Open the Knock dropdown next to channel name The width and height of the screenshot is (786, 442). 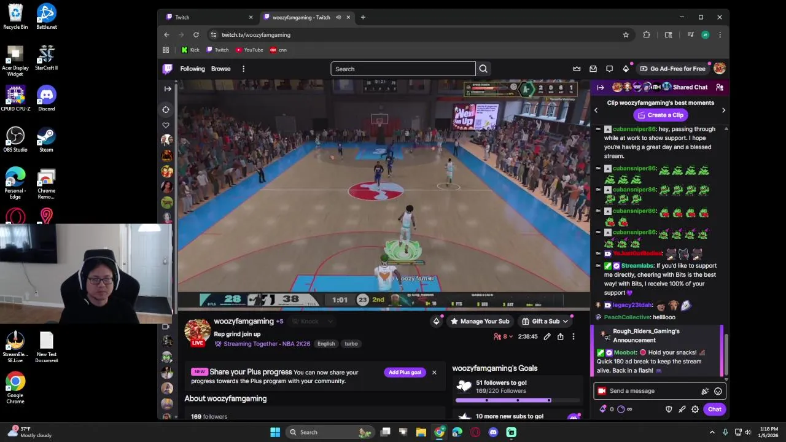point(313,321)
